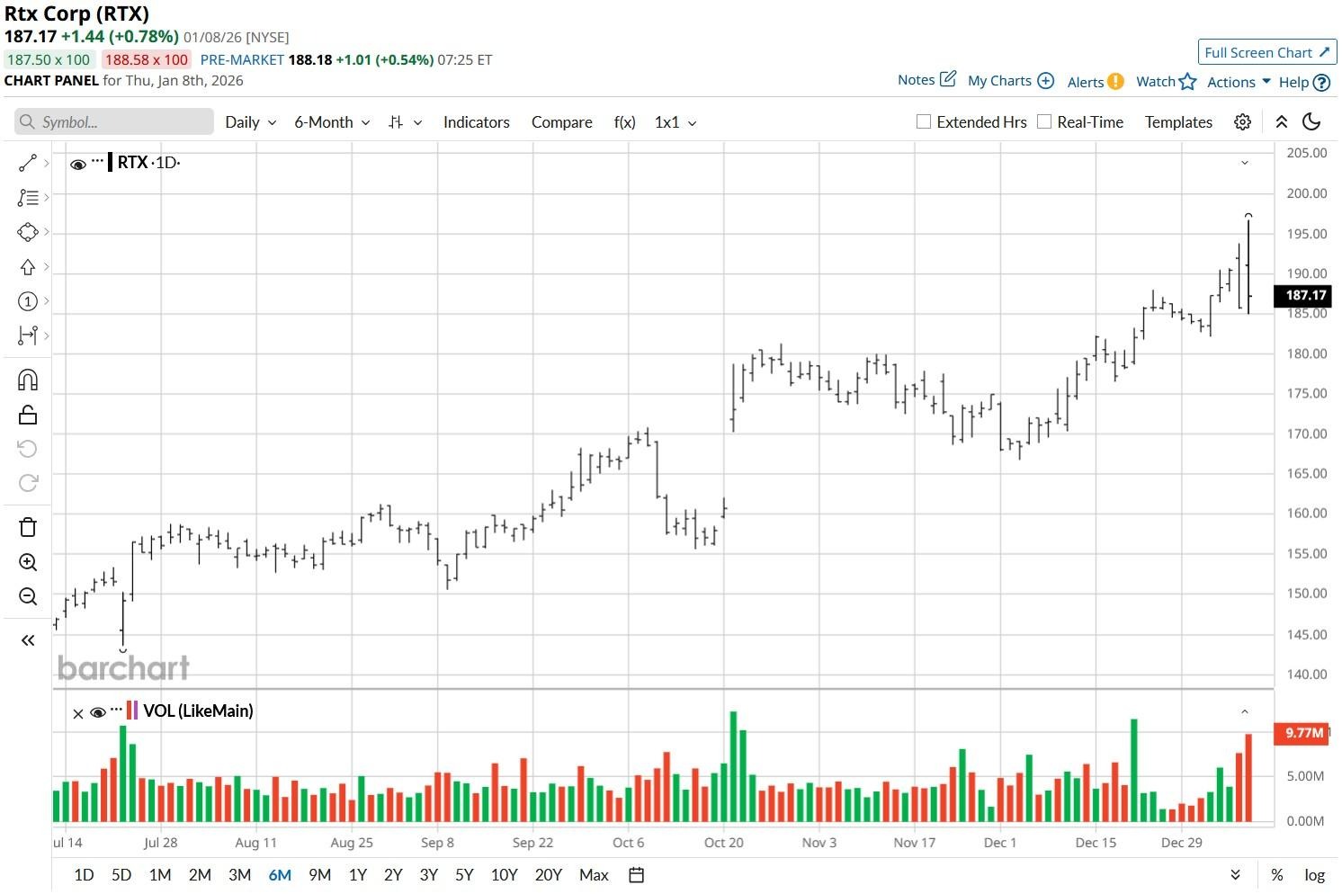Viewport: 1342px width, 894px height.
Task: Open the Templates menu
Action: tap(1178, 122)
